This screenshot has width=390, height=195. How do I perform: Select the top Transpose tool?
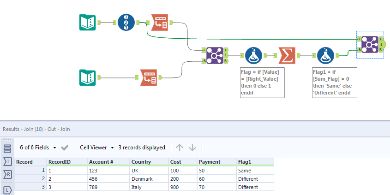160,23
